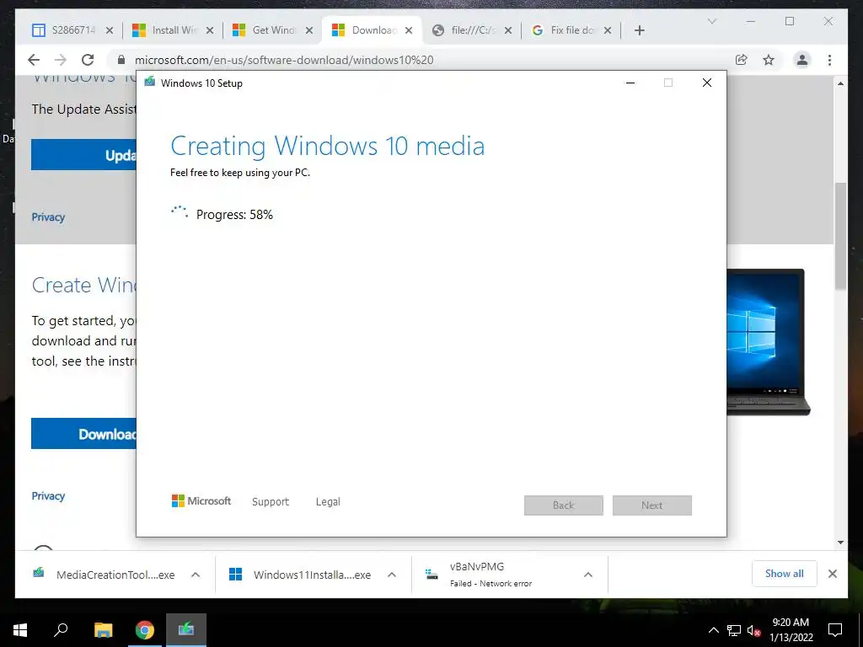Click the Legal link in Setup
Screen dimensions: 863x647
328,502
